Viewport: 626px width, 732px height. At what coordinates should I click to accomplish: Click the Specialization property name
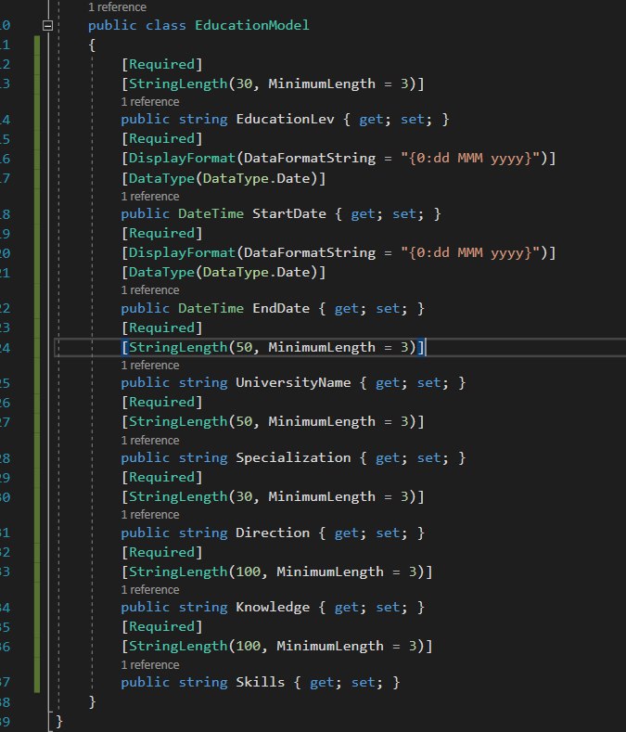point(293,458)
